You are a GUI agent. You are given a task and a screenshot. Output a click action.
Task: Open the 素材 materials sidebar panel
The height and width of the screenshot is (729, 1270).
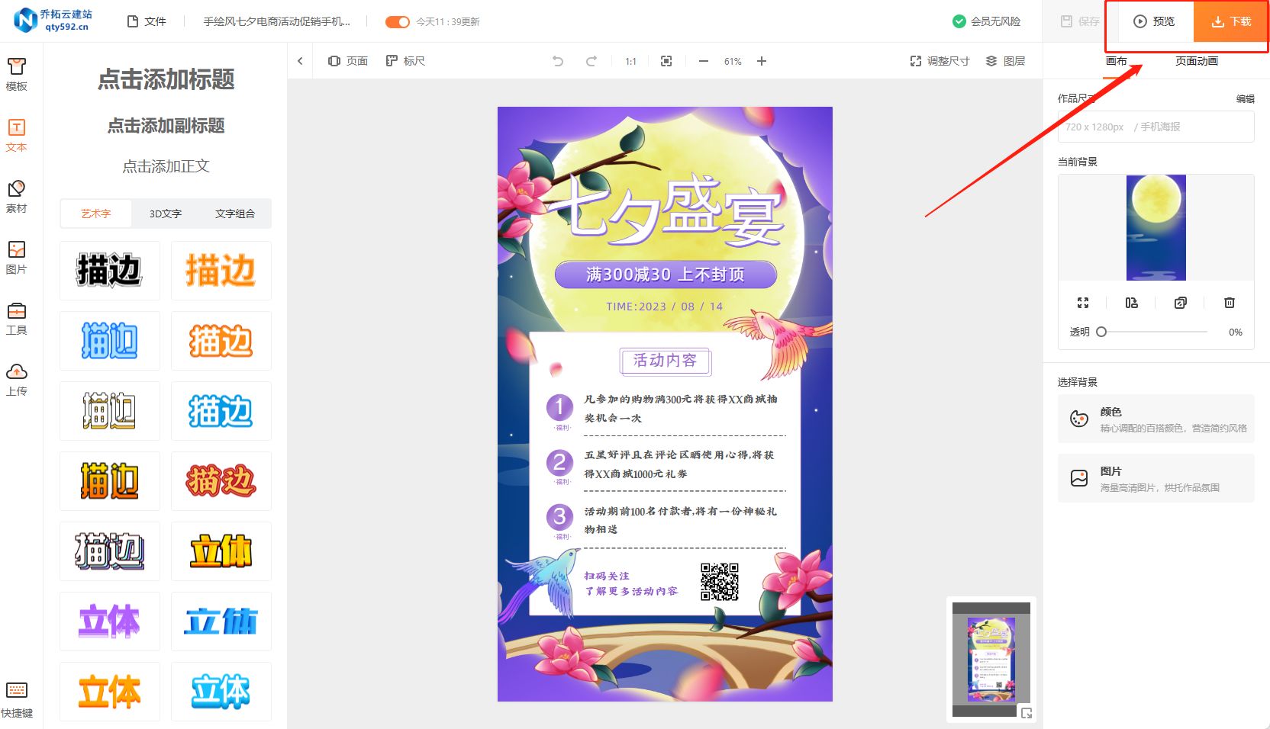[x=16, y=197]
